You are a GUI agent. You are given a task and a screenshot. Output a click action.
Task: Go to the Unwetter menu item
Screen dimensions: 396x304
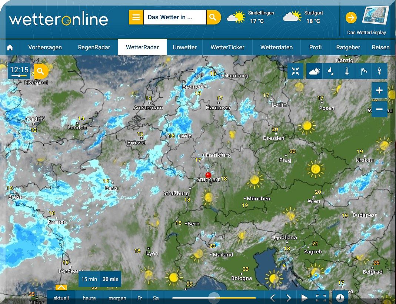(x=184, y=47)
